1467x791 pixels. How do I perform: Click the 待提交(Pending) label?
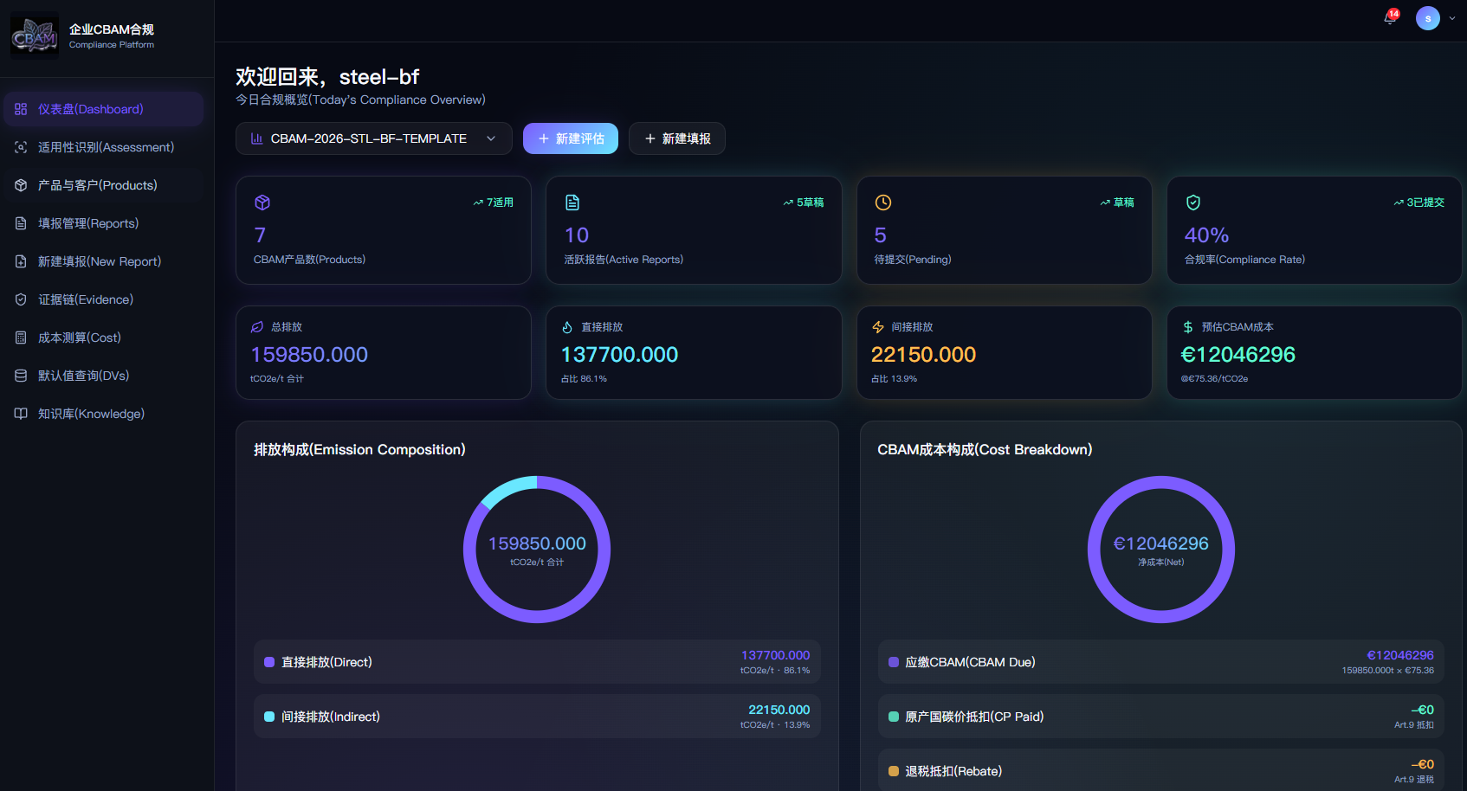click(913, 260)
